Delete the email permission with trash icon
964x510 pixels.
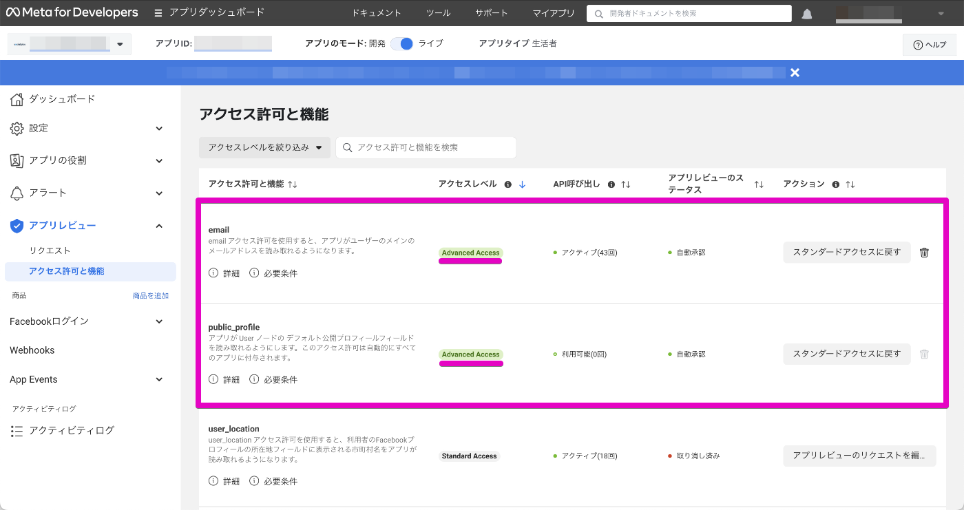coord(924,253)
